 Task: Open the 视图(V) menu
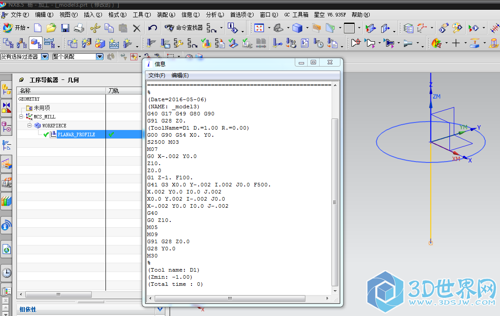pyautogui.click(x=69, y=15)
